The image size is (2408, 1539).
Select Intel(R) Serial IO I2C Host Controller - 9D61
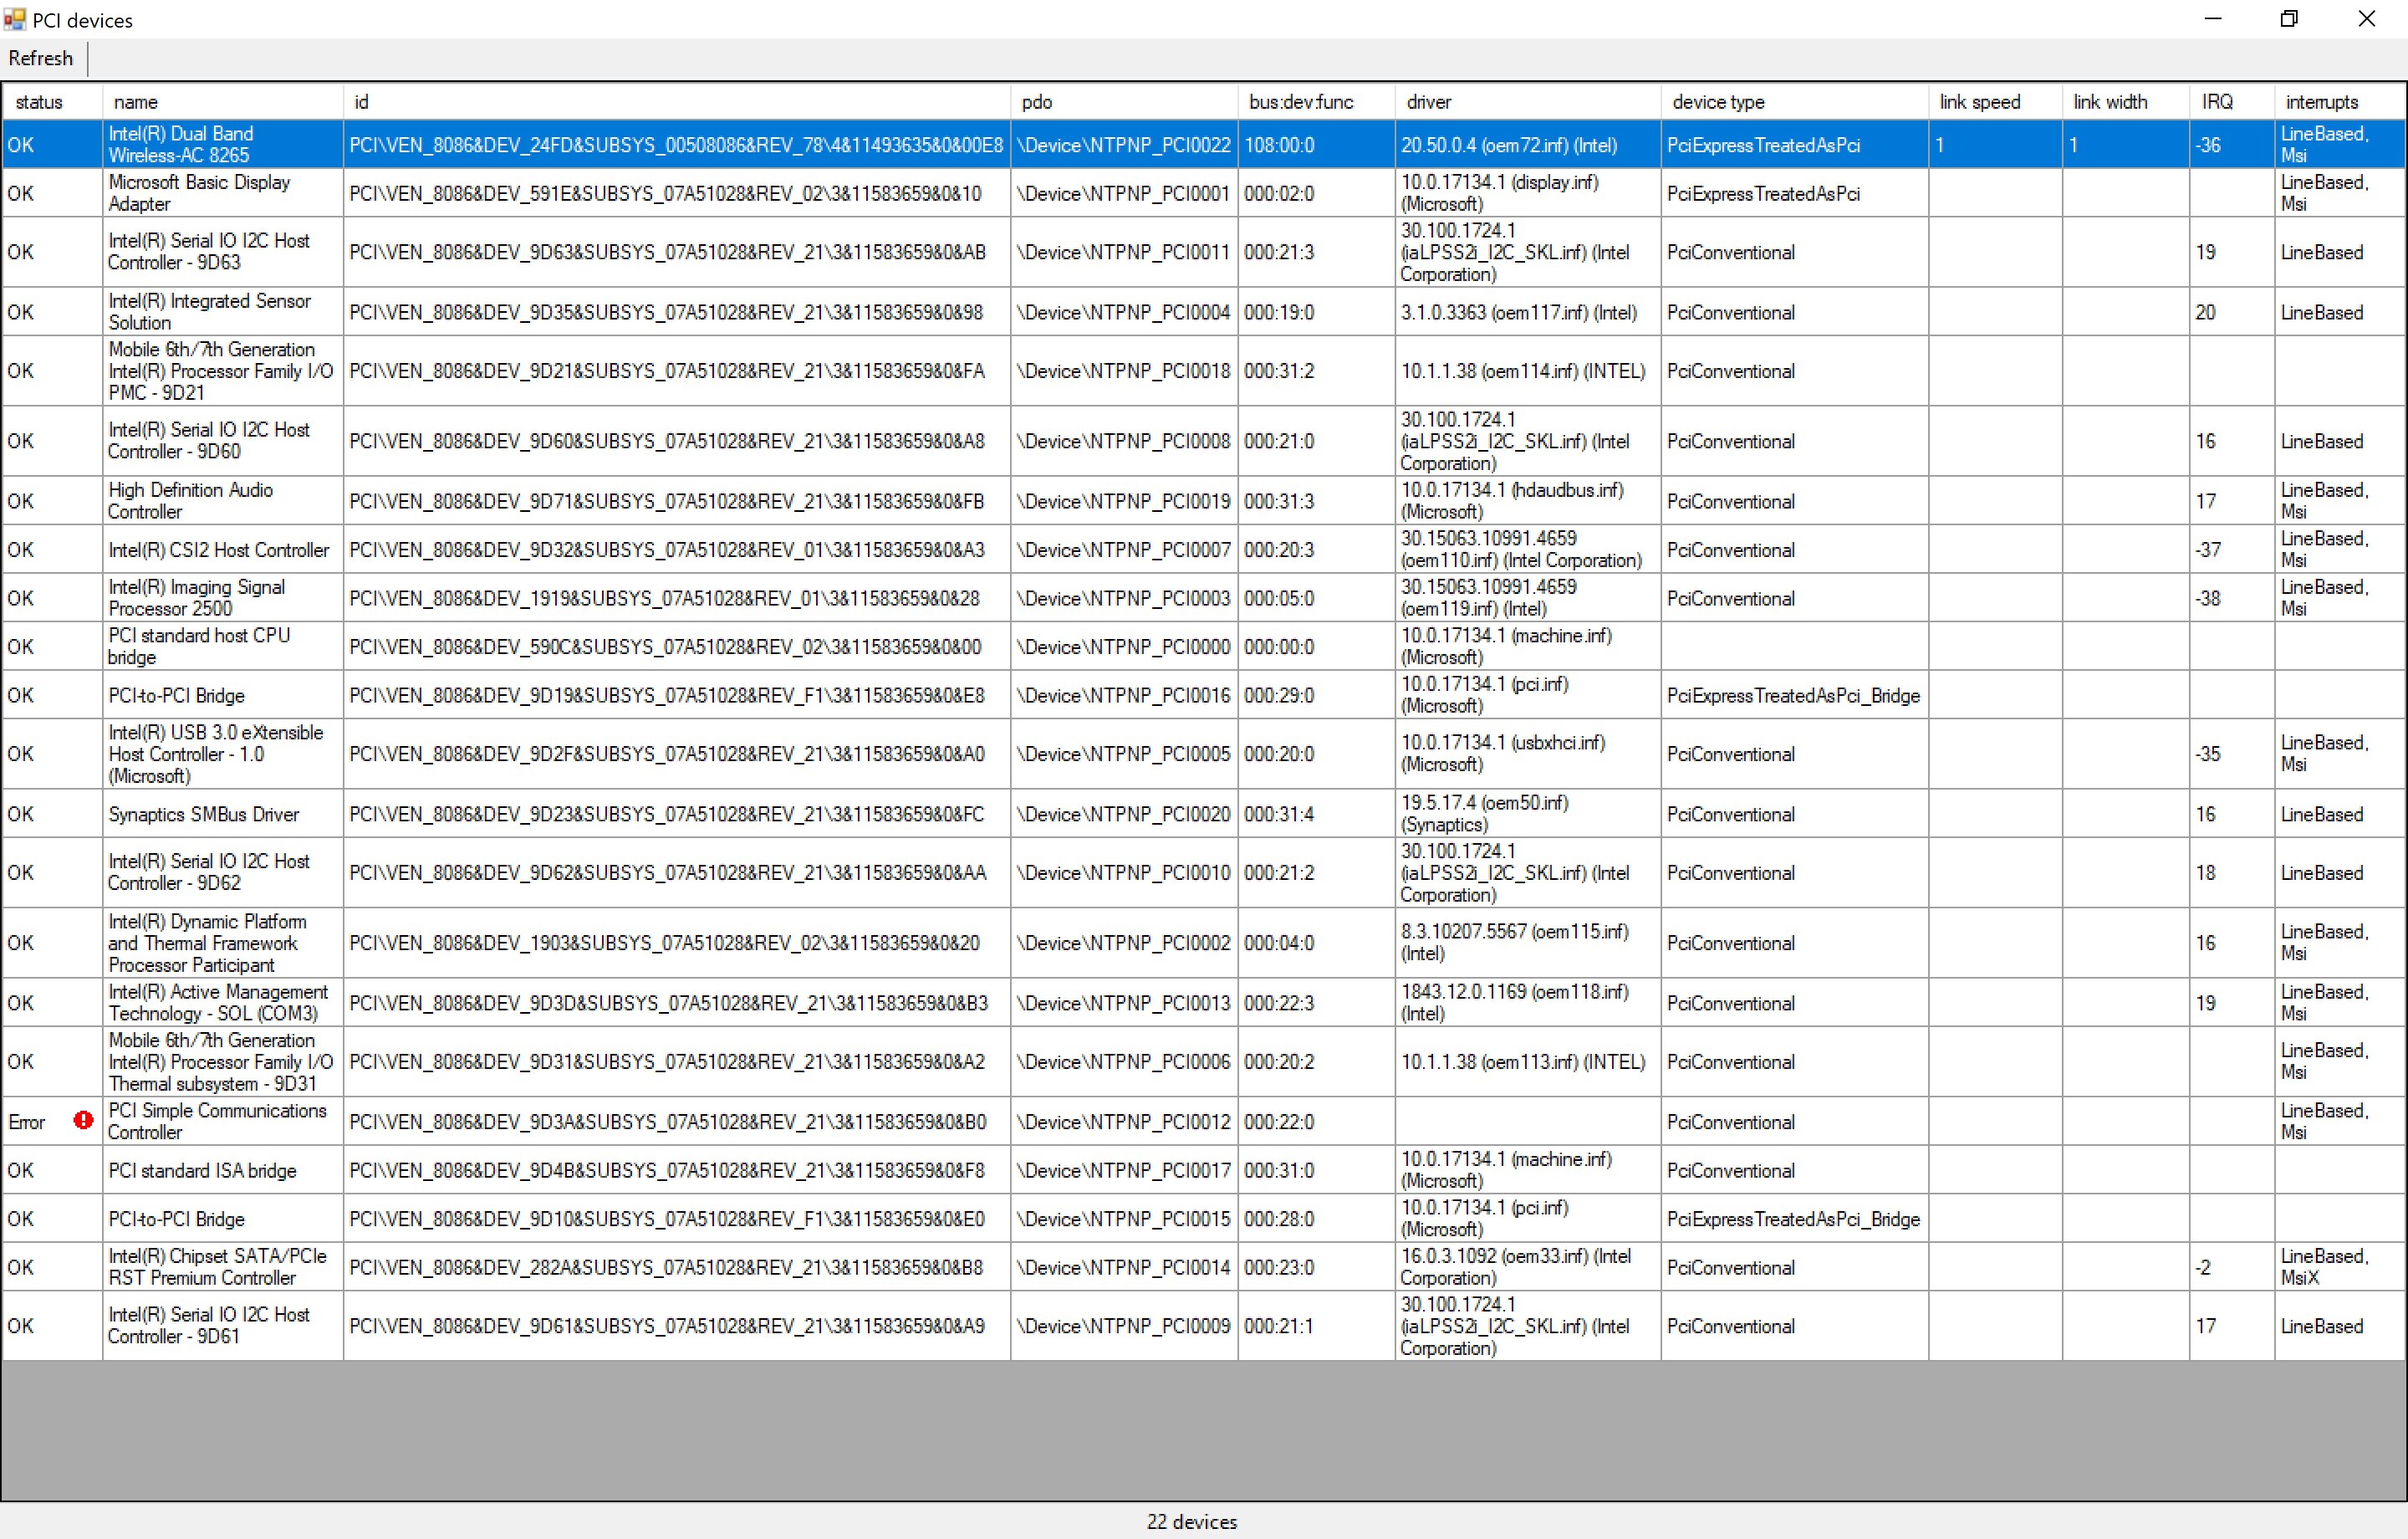click(222, 1326)
